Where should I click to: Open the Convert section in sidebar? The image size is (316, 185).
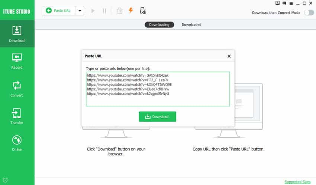pyautogui.click(x=17, y=89)
